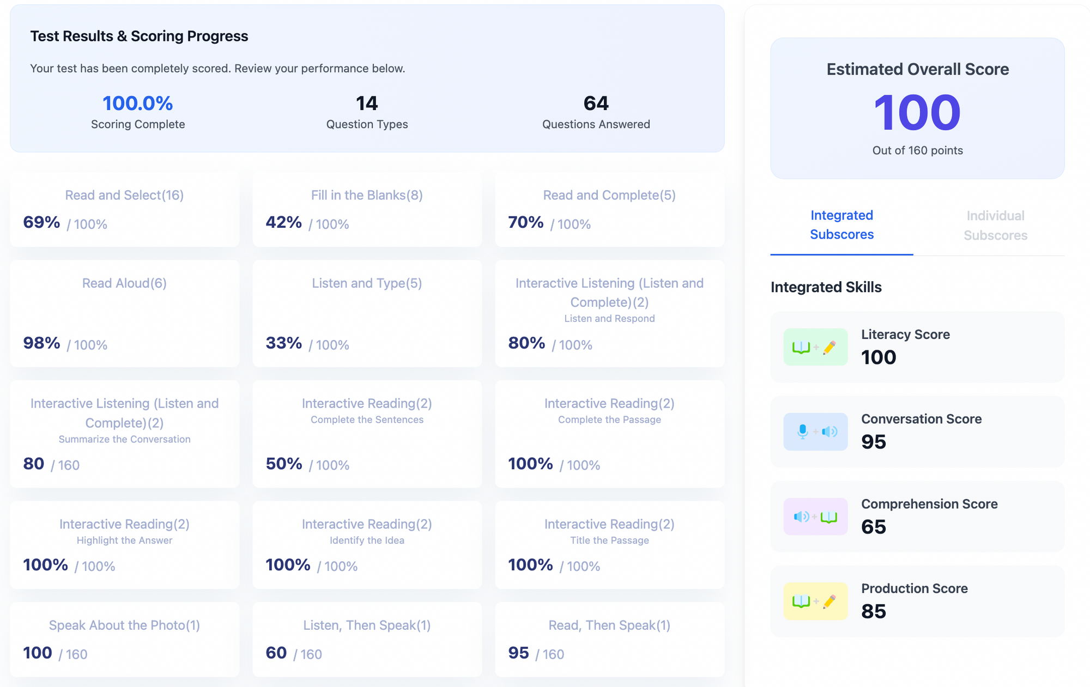Select the Listen and Type(5) card

367,313
